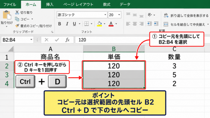Apply the red font color A
This screenshot has height=118, width=210.
pos(111,24)
